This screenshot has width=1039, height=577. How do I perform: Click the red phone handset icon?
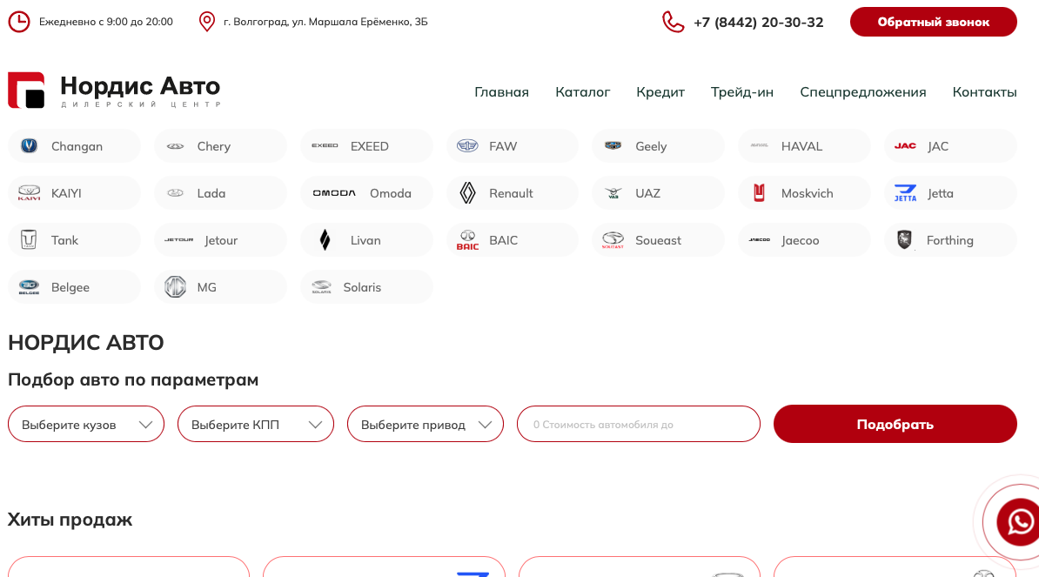[x=674, y=22]
